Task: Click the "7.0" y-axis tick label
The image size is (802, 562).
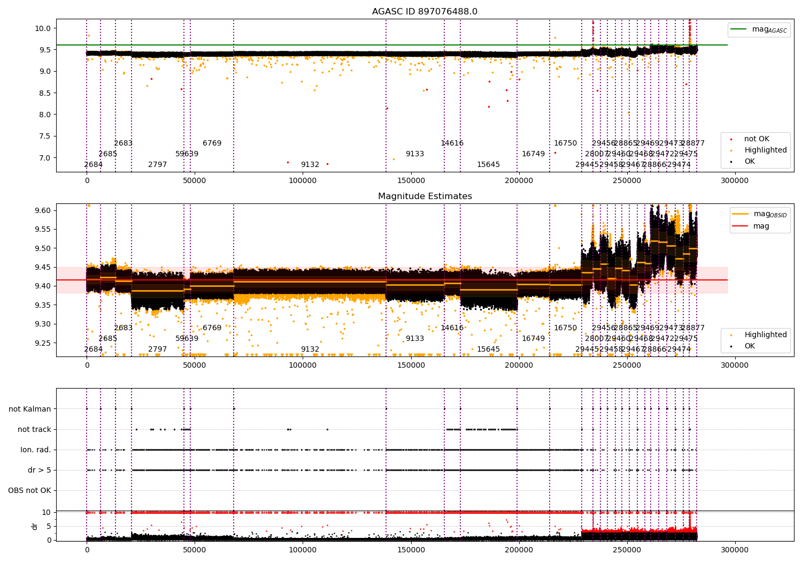Action: click(46, 158)
